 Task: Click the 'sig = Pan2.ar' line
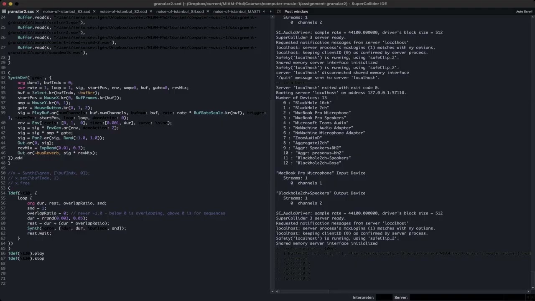[x=61, y=138]
